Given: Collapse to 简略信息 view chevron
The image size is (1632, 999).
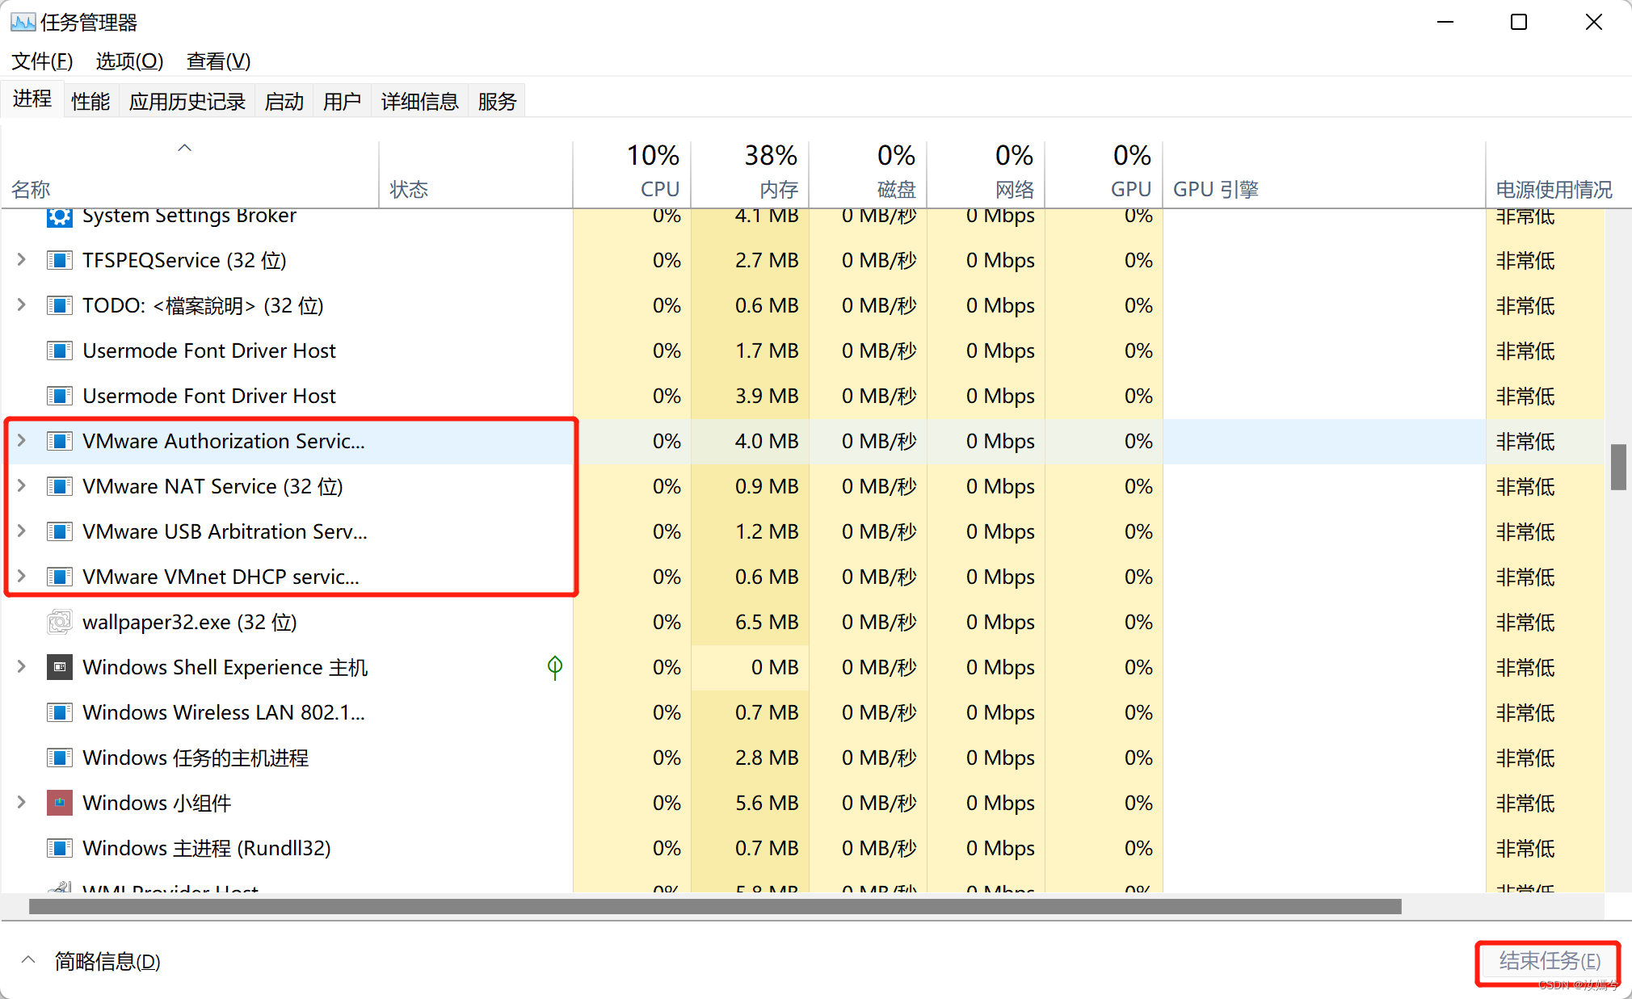Looking at the screenshot, I should pyautogui.click(x=28, y=960).
